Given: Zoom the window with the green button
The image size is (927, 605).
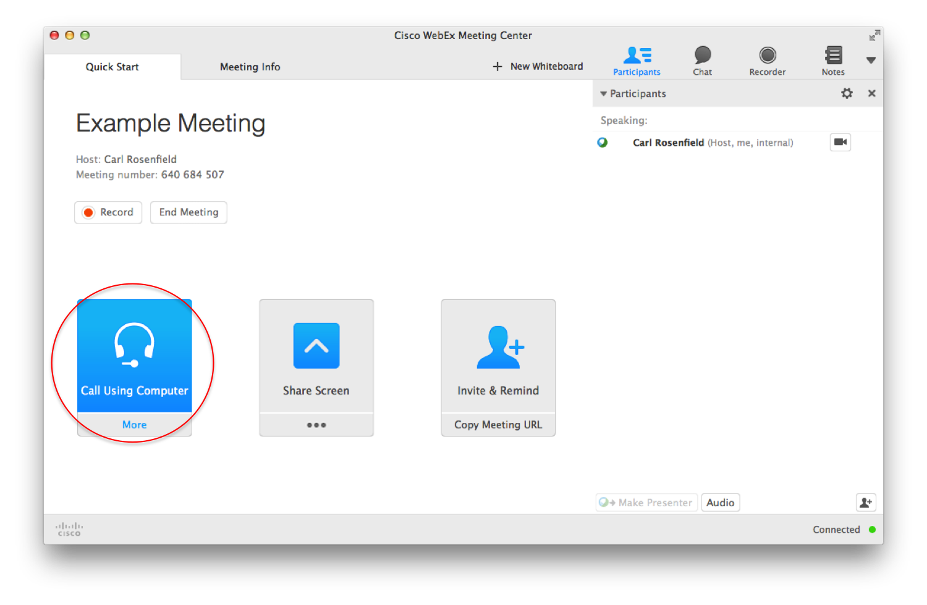Looking at the screenshot, I should 85,35.
